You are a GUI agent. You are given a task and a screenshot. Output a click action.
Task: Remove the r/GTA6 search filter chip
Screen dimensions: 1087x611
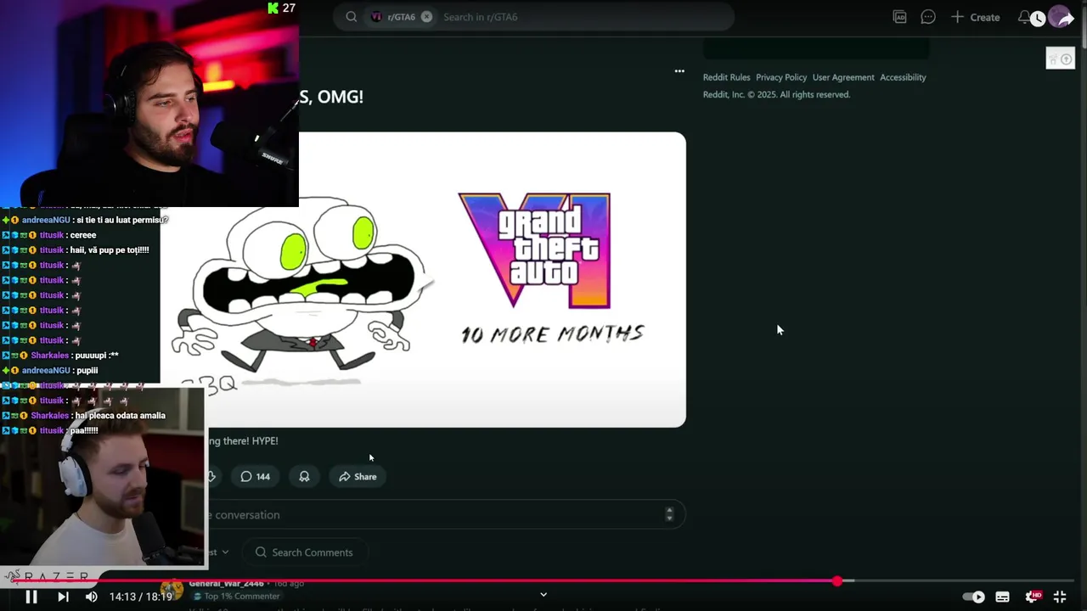pos(426,17)
